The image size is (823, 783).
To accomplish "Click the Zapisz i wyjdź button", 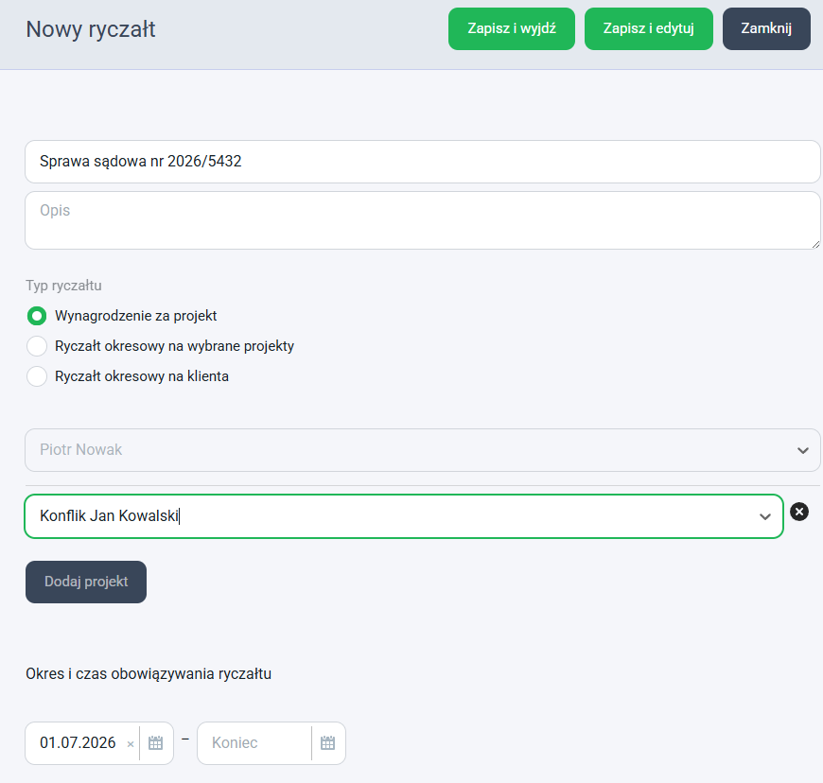I will tap(511, 29).
